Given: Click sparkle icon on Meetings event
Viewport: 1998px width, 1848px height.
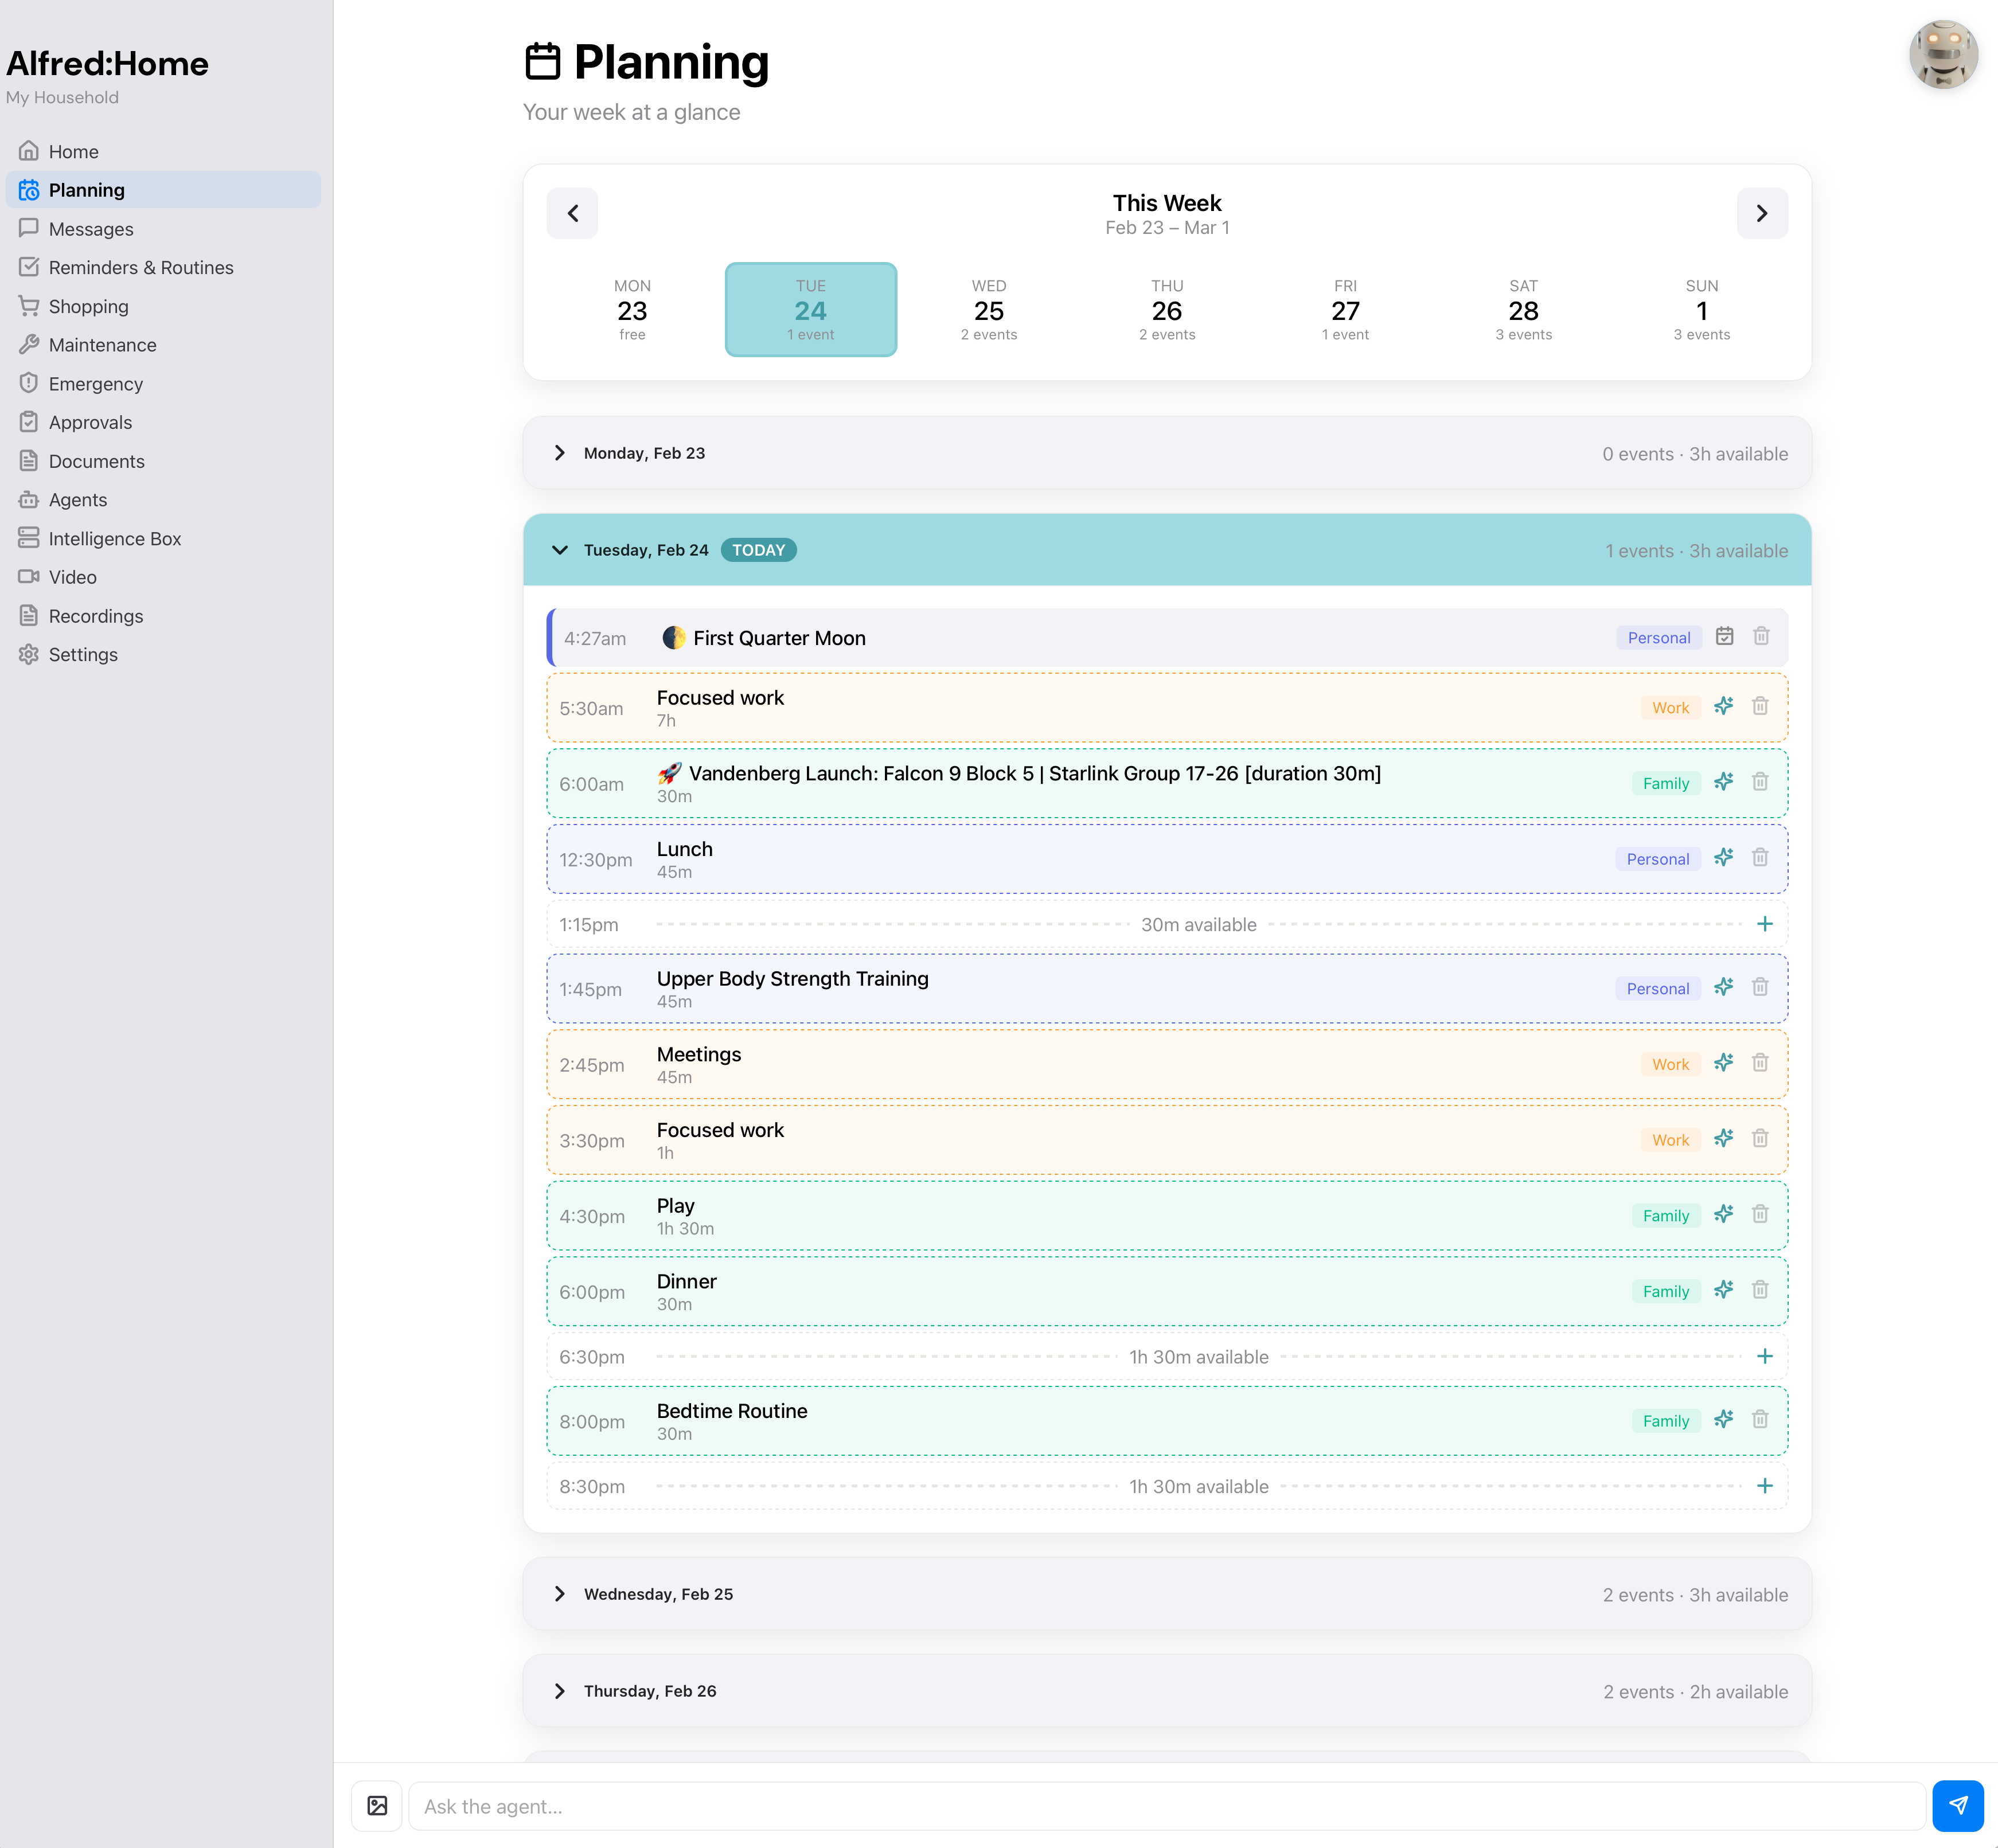Looking at the screenshot, I should [x=1723, y=1063].
